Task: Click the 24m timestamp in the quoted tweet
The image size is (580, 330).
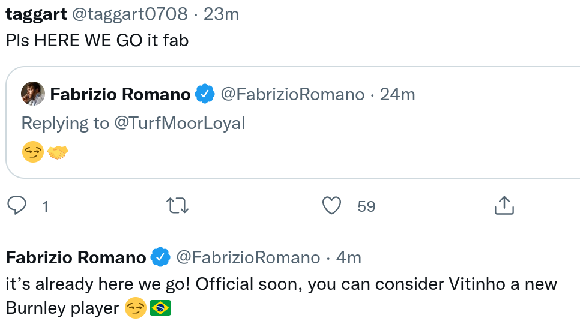Action: click(397, 94)
